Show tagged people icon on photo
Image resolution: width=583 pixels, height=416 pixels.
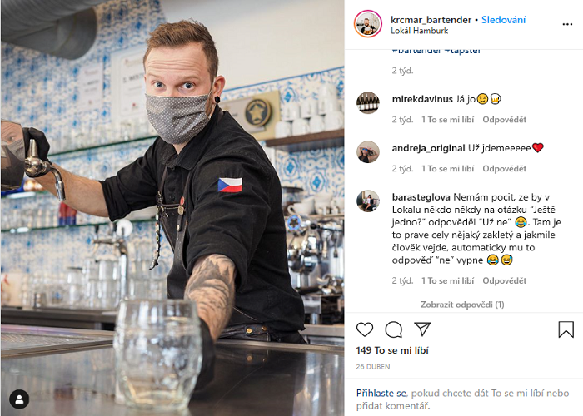click(x=19, y=399)
